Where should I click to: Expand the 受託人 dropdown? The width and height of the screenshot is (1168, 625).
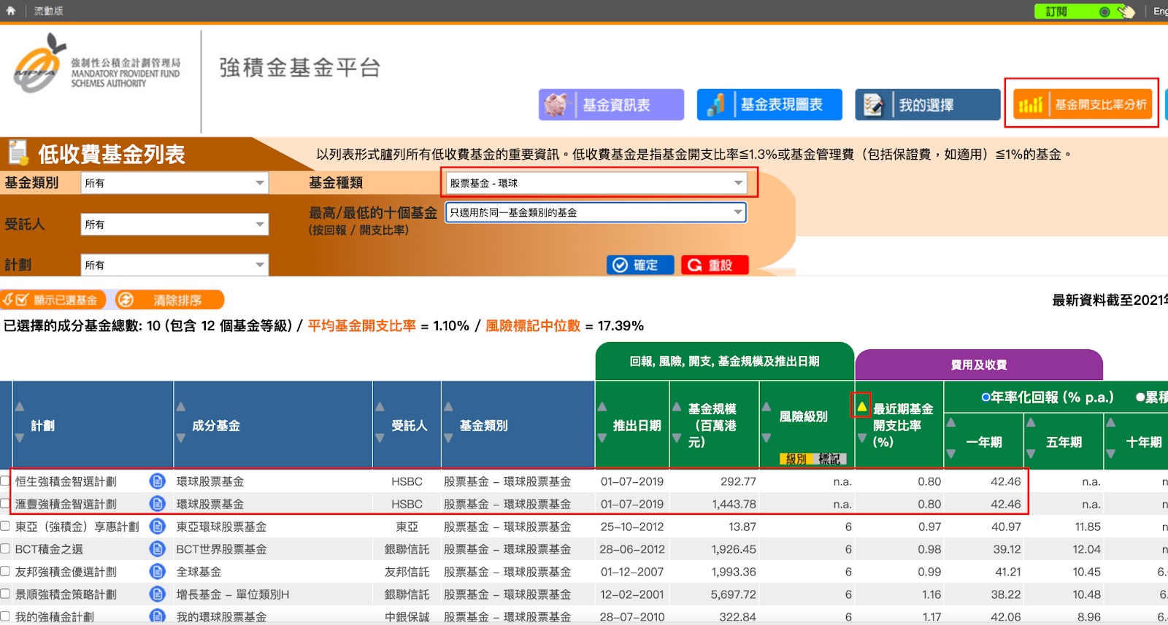tap(174, 225)
